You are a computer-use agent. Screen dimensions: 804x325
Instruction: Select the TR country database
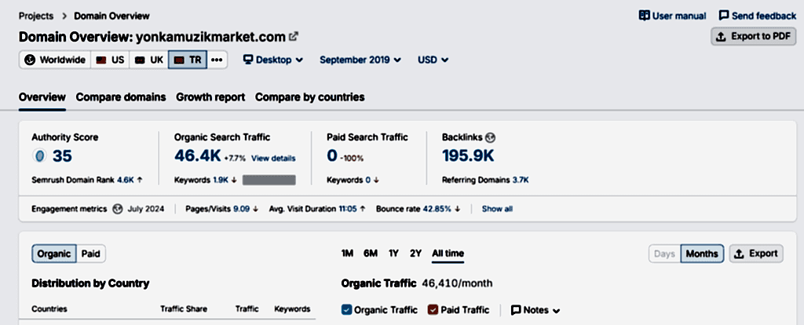pos(188,60)
